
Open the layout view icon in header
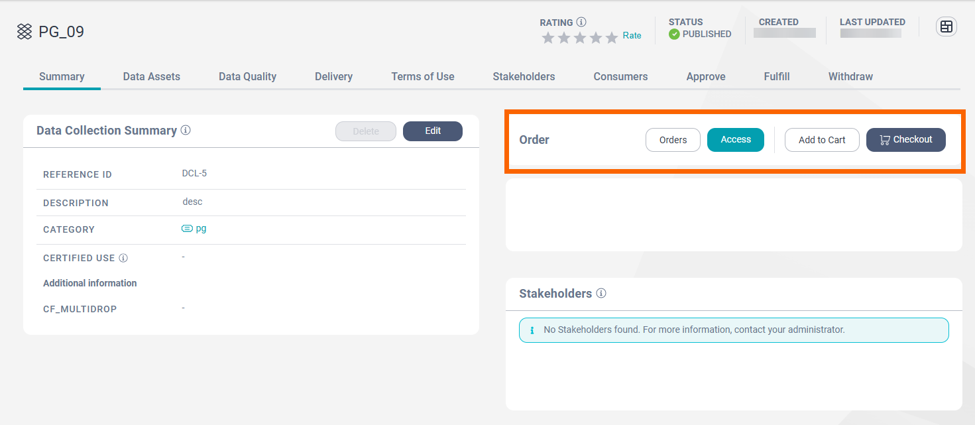pyautogui.click(x=946, y=27)
